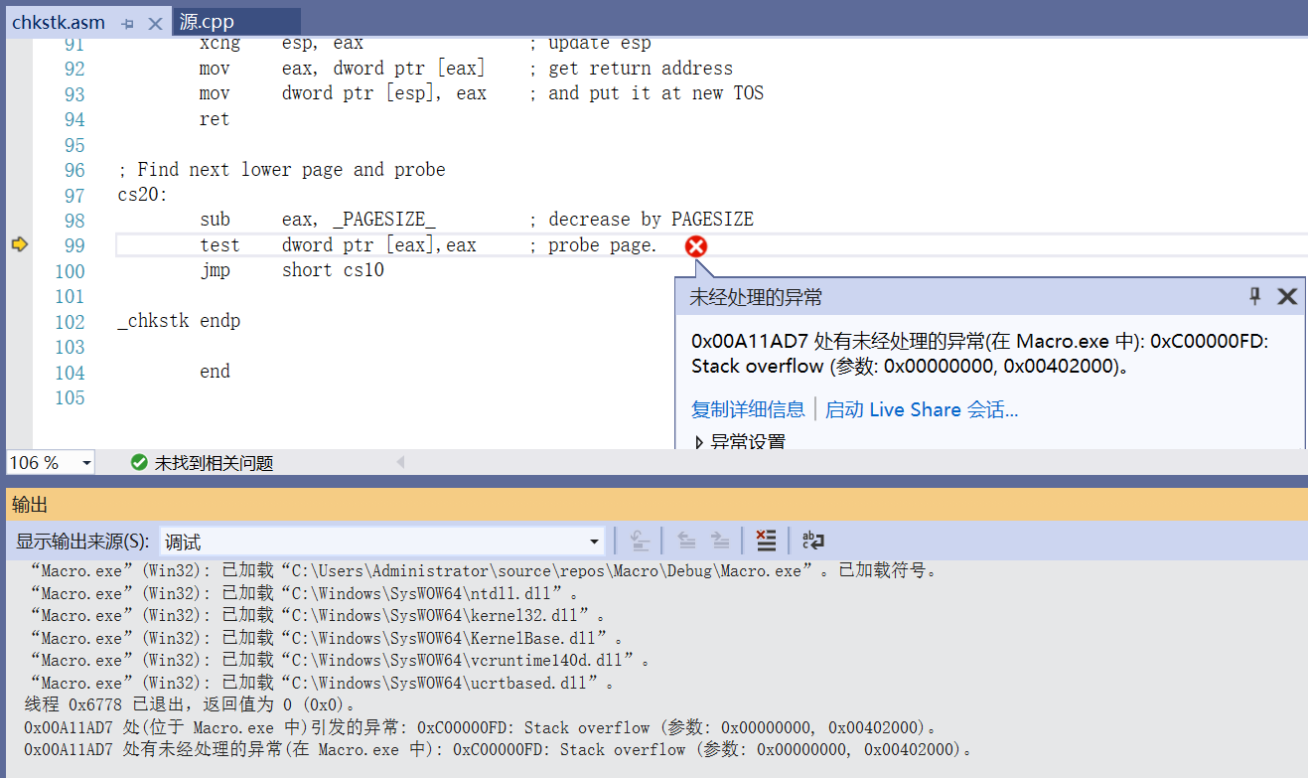Viewport: 1308px width, 778px height.
Task: Click the Clear All output icon
Action: pyautogui.click(x=766, y=541)
